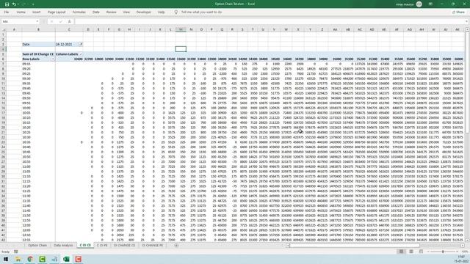This screenshot has width=470, height=264.
Task: Click the New Sheet plus icon
Action: pos(176,246)
